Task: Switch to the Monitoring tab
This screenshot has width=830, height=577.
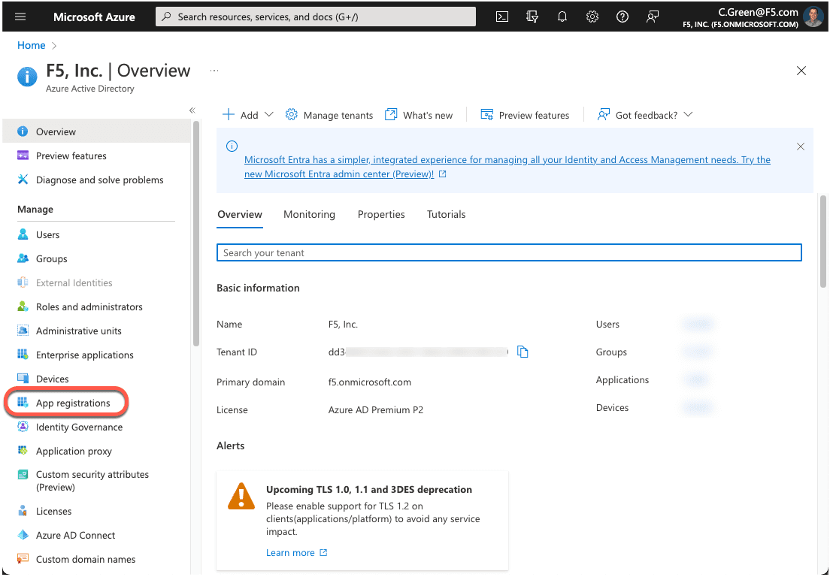Action: 309,214
